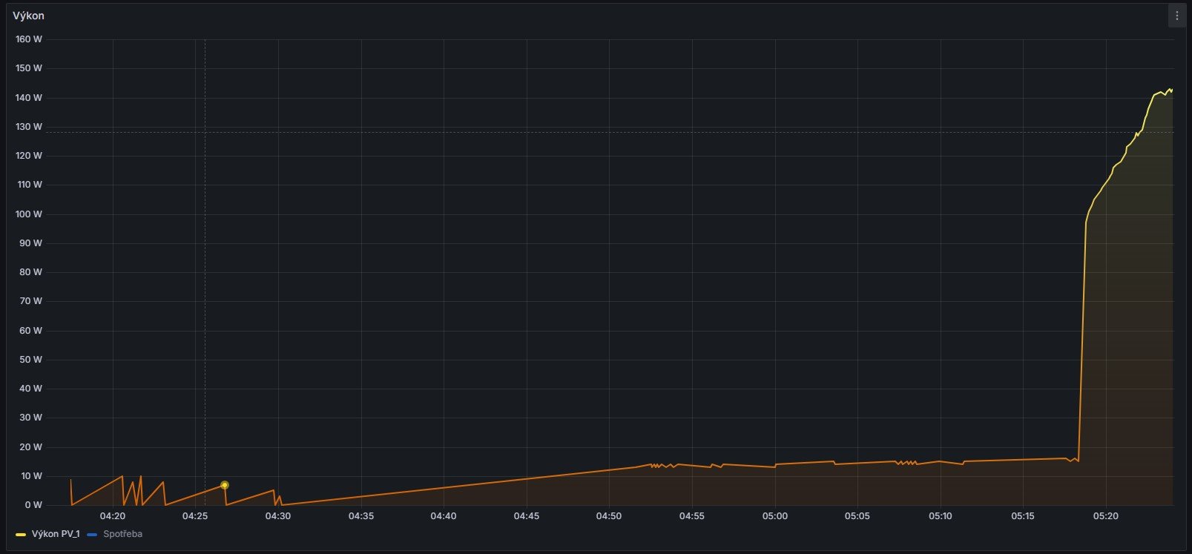Click the 04:20 time axis label
Viewport: 1192px width, 554px height.
coord(113,516)
